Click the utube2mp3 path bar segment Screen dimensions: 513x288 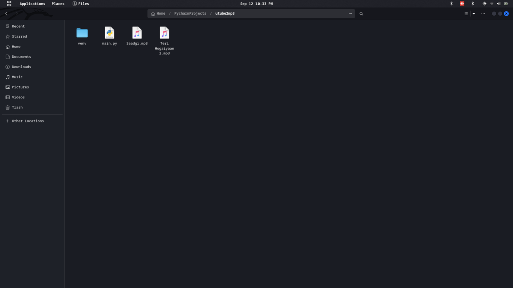[225, 13]
